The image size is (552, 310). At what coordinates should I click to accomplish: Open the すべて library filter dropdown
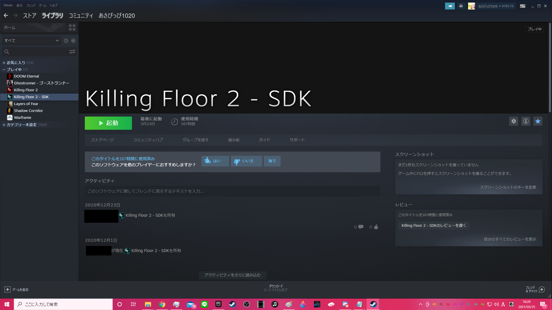tap(32, 41)
